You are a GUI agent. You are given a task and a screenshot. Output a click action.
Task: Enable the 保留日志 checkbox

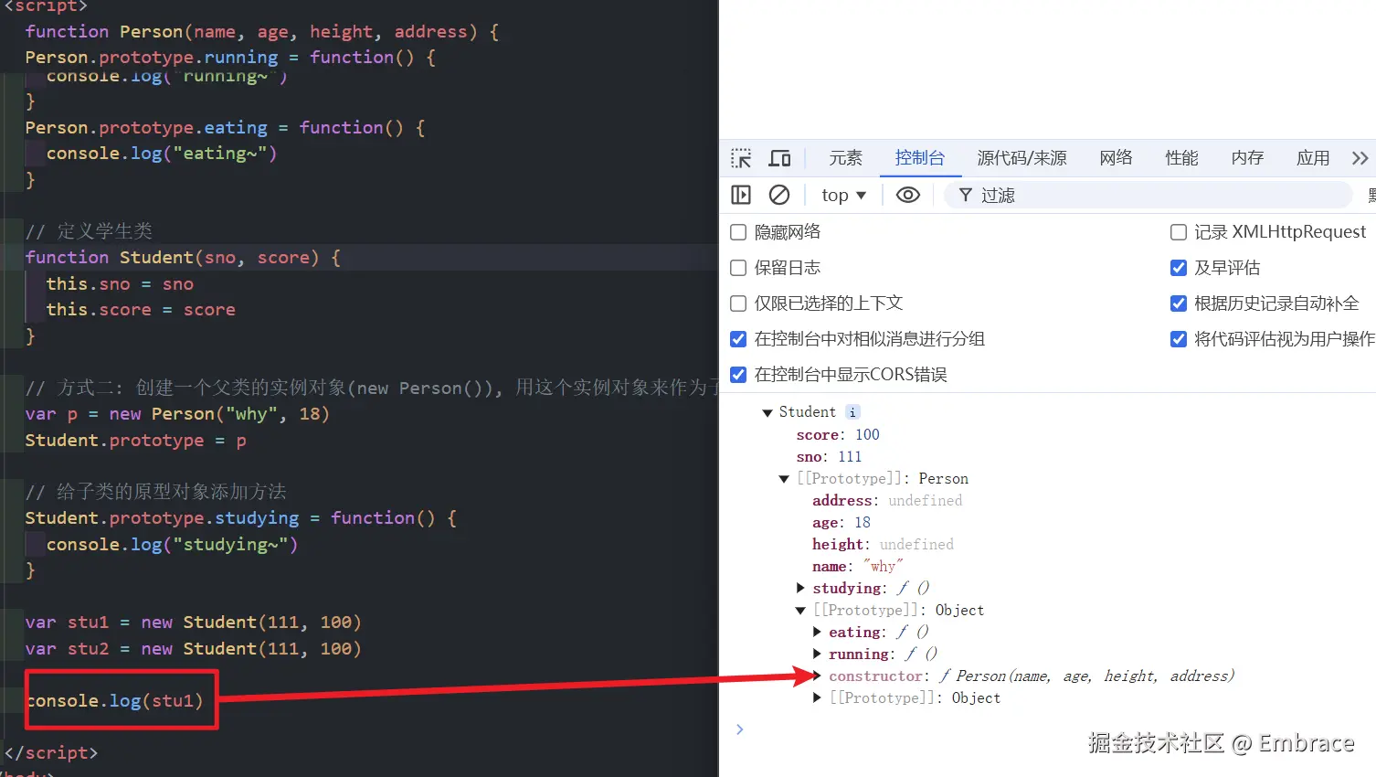point(738,268)
